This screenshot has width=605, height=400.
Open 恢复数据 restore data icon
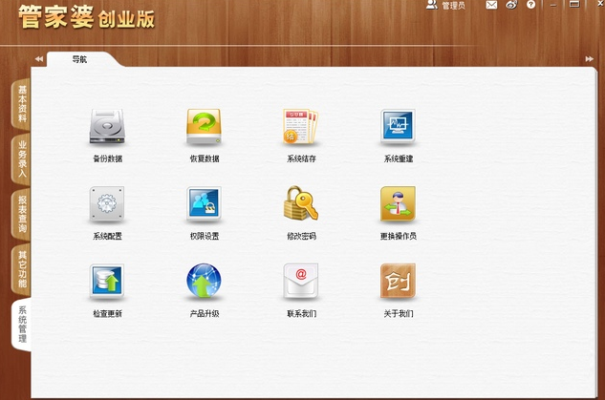205,127
